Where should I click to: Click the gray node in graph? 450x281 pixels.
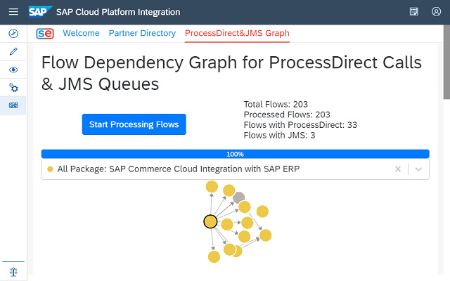239,197
